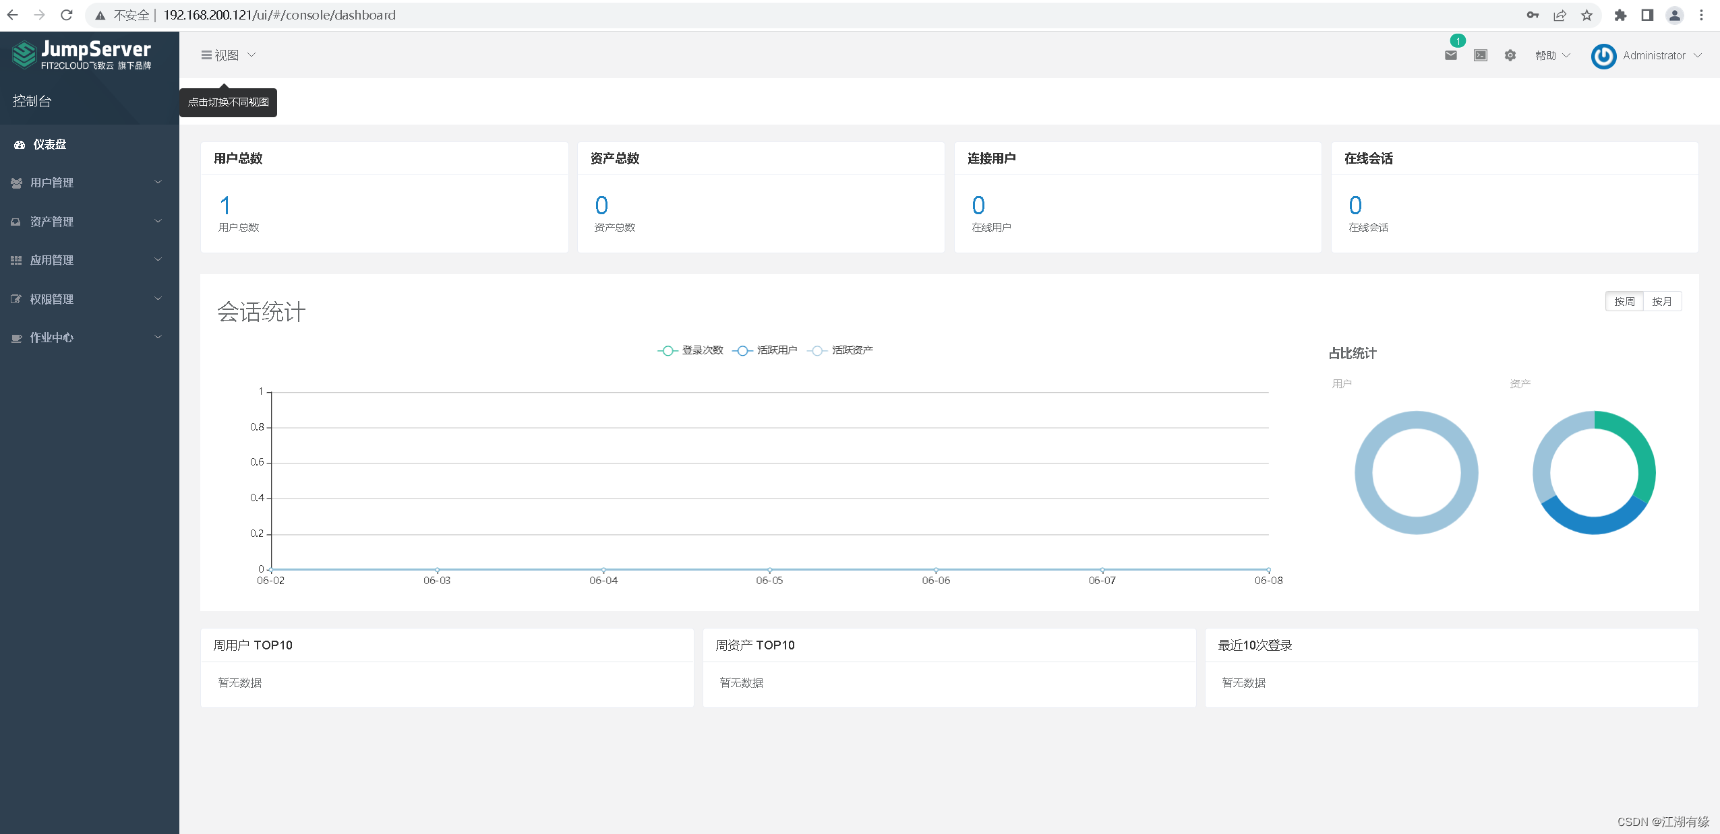Toggle 活跃资产 series in chart legend
Viewport: 1720px width, 834px height.
[840, 350]
